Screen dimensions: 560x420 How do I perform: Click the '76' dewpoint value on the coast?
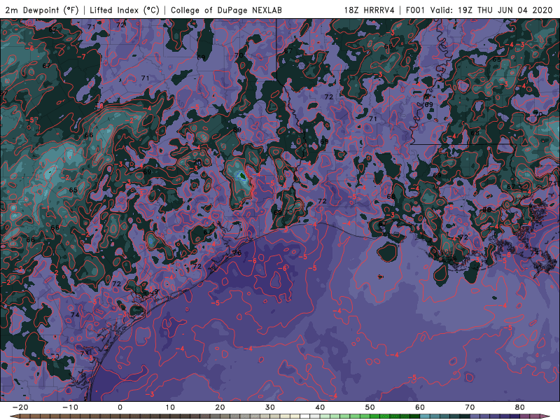[x=237, y=253]
